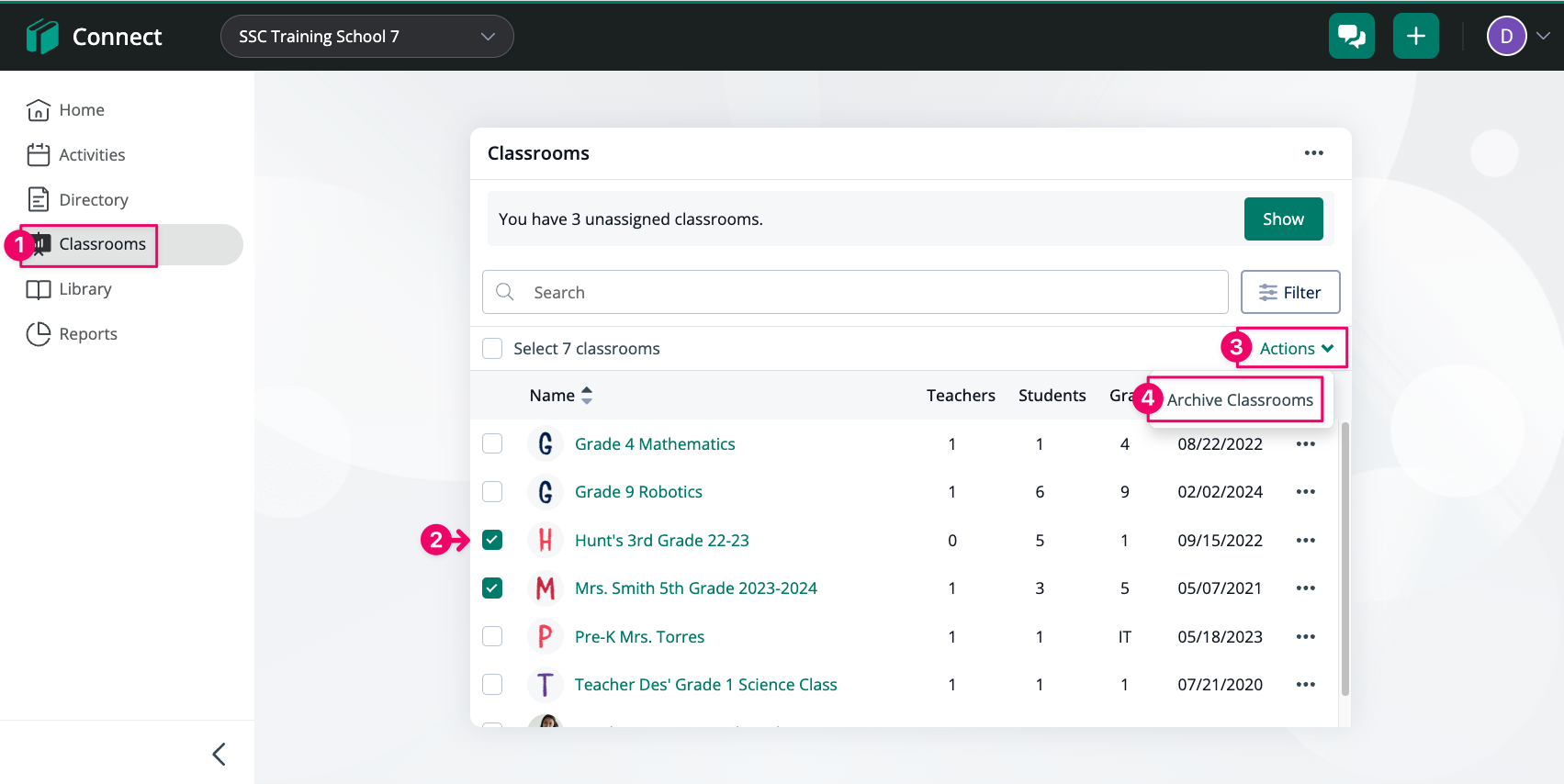Click Pre-K Mrs. Torres P avatar icon
Image resolution: width=1564 pixels, height=784 pixels.
[546, 636]
